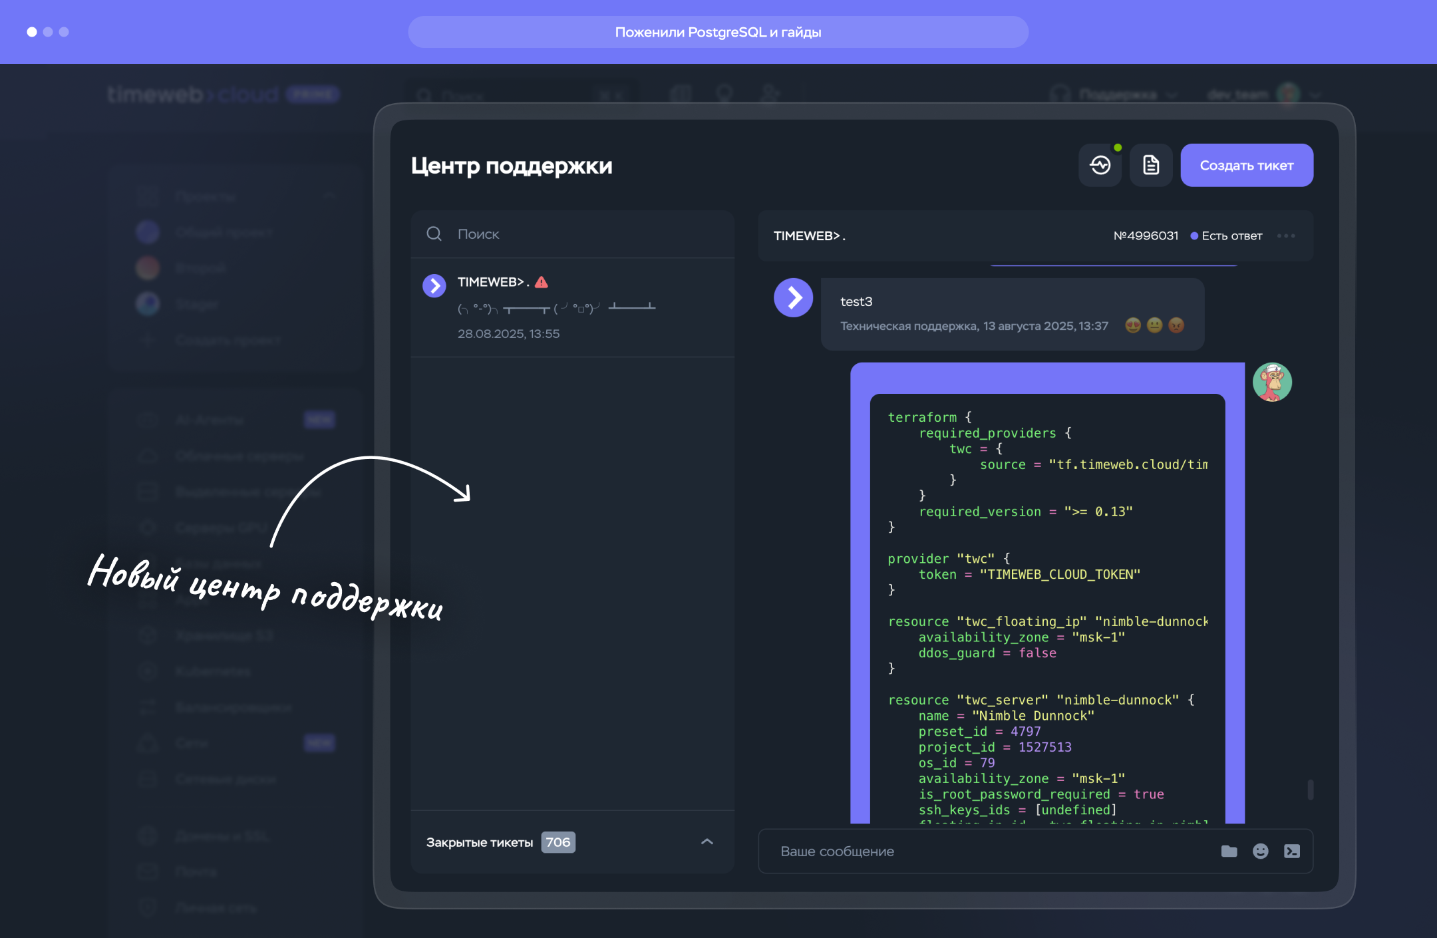Click the first white dot in top bar
The width and height of the screenshot is (1437, 938).
31,32
